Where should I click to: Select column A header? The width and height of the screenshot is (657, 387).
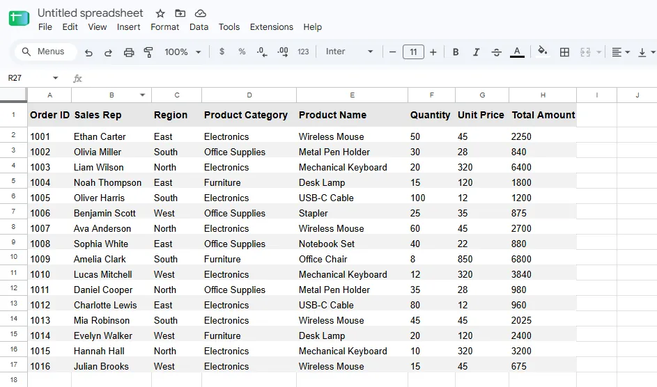pyautogui.click(x=49, y=95)
